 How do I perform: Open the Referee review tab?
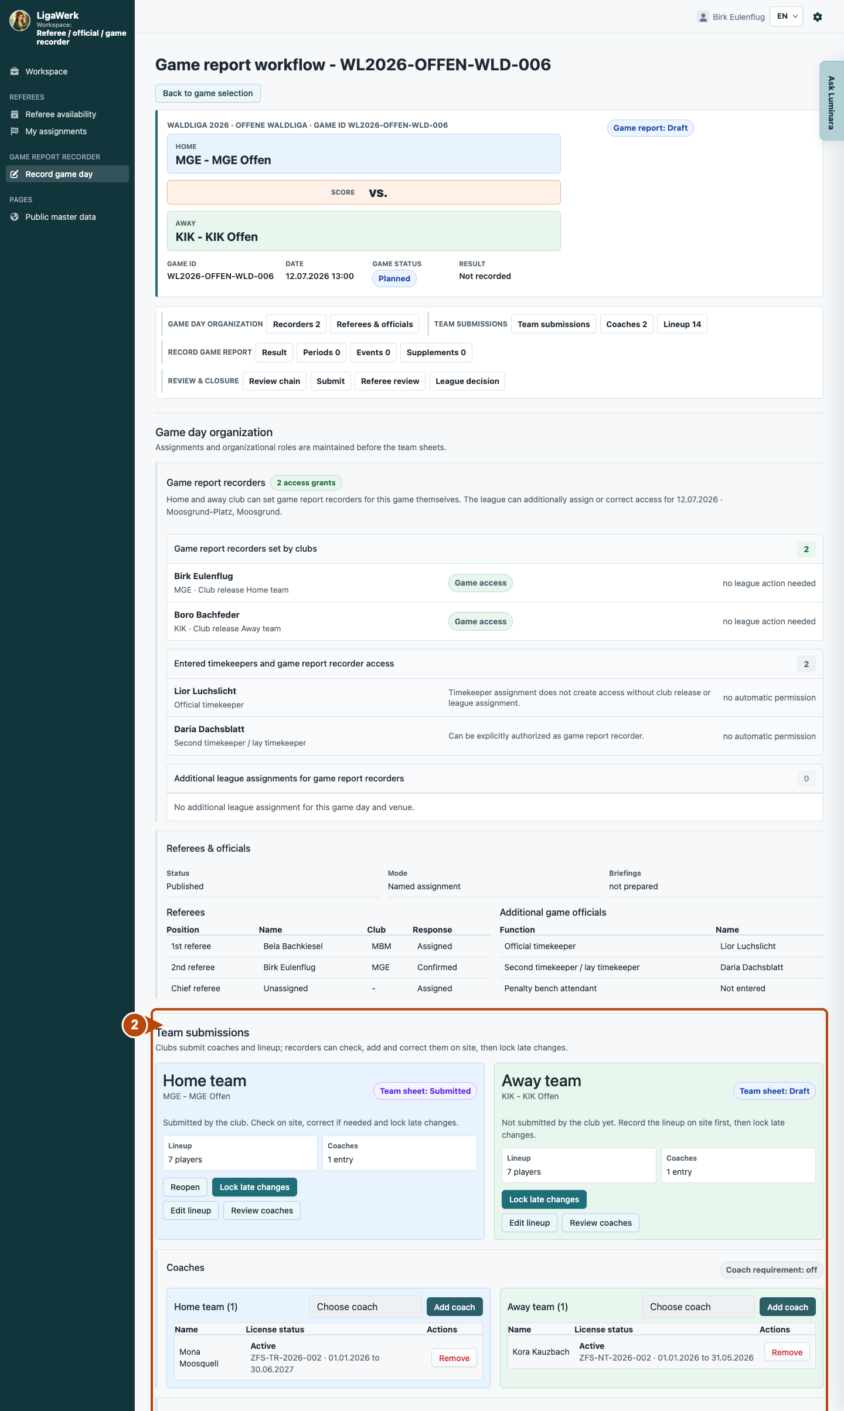point(390,381)
